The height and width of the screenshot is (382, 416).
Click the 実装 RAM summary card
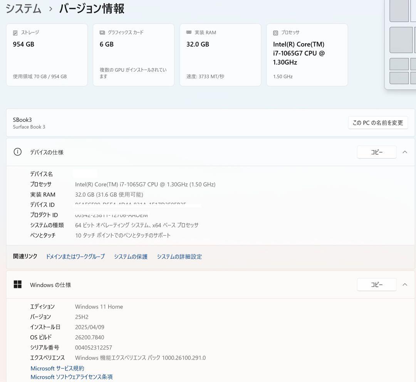[x=220, y=55]
